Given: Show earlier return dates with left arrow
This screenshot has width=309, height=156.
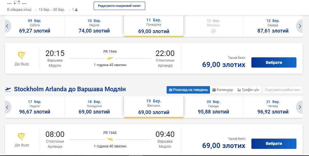Looking at the screenshot, I should (x=8, y=107).
